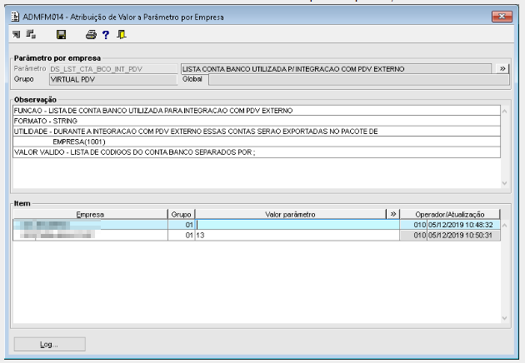This screenshot has width=525, height=363.
Task: Click the FORMATO - STRING line
Action: (257, 121)
